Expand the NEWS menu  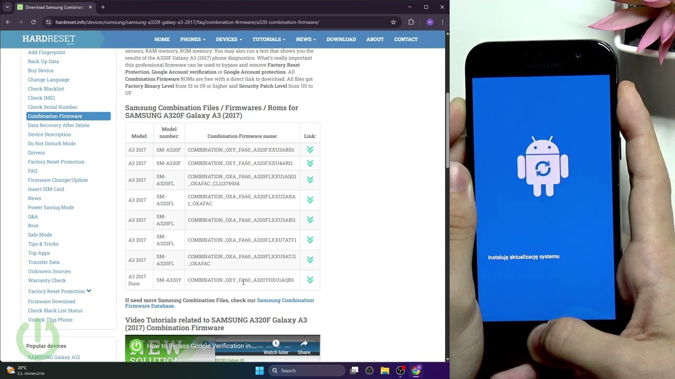(x=306, y=39)
